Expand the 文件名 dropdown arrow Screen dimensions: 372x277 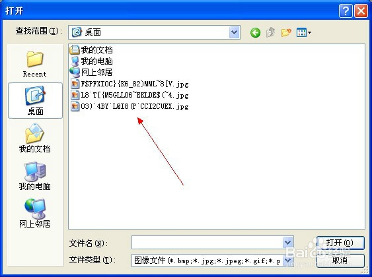coord(288,243)
